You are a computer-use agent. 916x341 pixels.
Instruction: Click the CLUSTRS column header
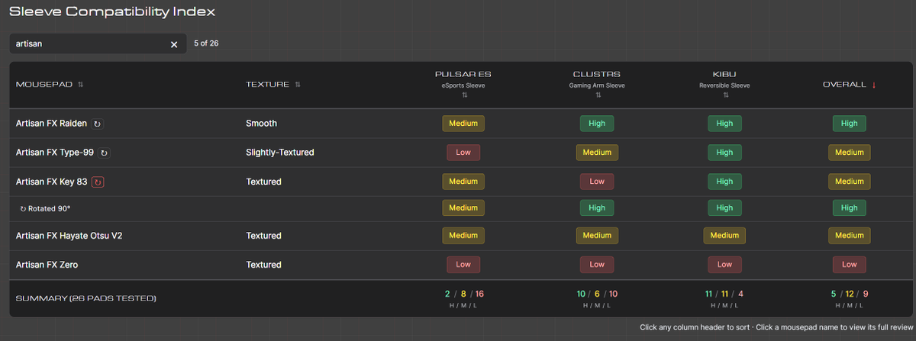coord(597,74)
